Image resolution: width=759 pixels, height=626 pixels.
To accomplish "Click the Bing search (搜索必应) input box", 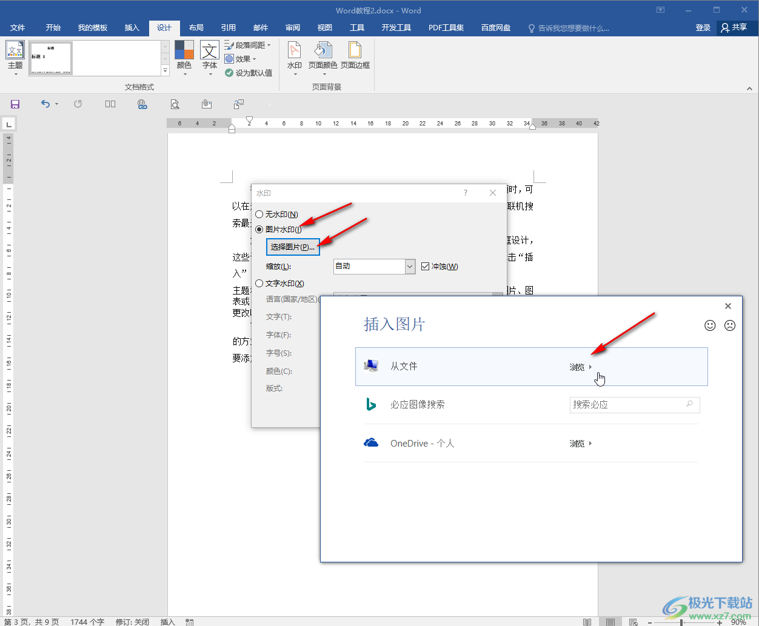I will [x=627, y=405].
